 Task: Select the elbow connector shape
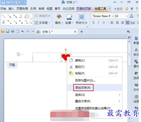pyautogui.click(x=27, y=22)
